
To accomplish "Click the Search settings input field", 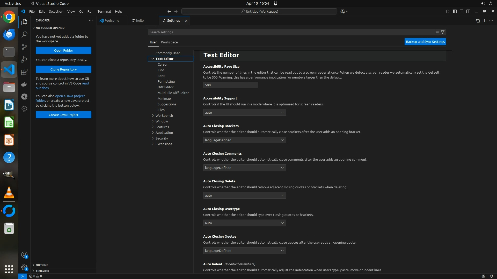I will tap(290, 32).
